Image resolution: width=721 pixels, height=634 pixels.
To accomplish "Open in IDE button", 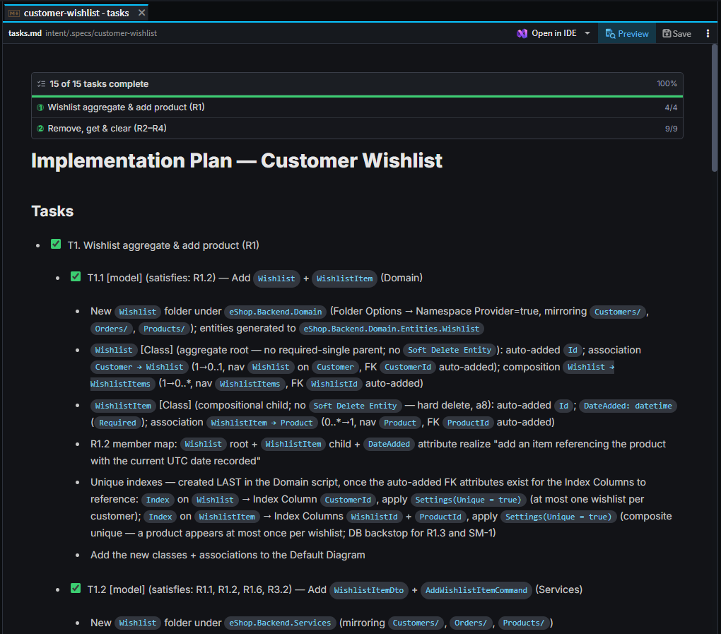I will pyautogui.click(x=553, y=33).
